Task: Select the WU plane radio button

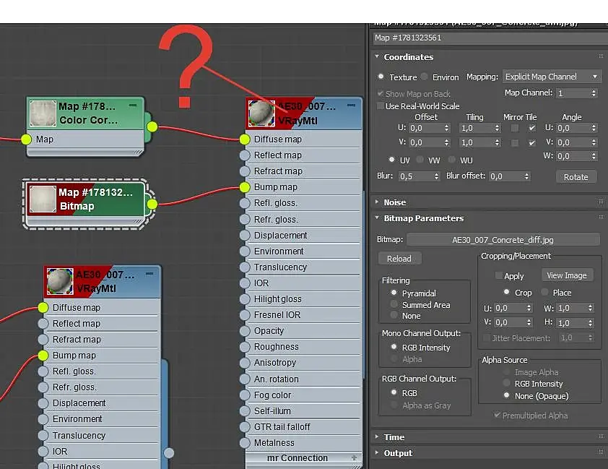Action: pos(451,160)
